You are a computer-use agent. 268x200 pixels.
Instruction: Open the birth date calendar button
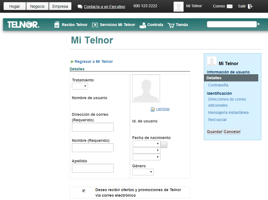click(164, 145)
